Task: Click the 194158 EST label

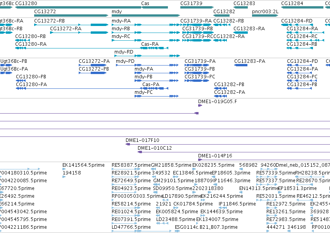Action: (72, 173)
